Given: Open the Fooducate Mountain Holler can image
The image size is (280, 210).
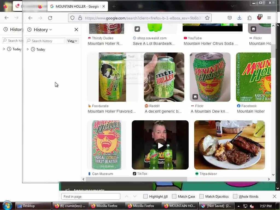Looking at the screenshot, I should tap(112, 77).
